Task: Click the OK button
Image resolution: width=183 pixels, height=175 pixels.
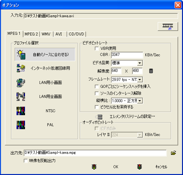Action: [116, 167]
